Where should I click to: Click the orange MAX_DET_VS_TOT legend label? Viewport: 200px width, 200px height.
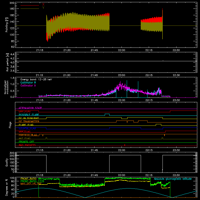pos(31,184)
